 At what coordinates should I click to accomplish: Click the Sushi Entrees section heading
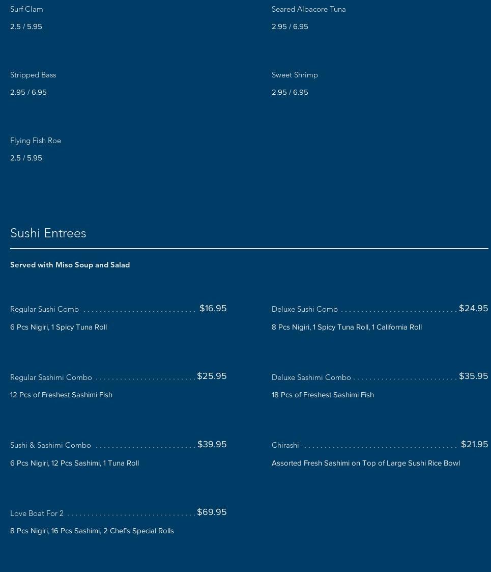48,233
